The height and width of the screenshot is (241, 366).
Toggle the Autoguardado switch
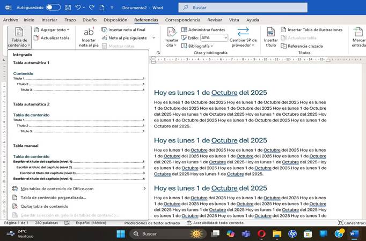point(53,7)
